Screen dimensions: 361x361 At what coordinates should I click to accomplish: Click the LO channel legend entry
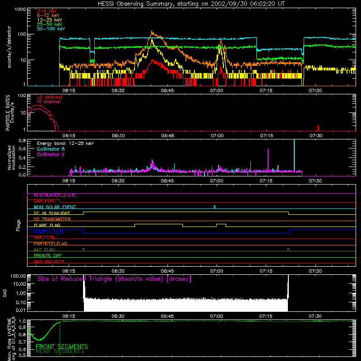50,97
